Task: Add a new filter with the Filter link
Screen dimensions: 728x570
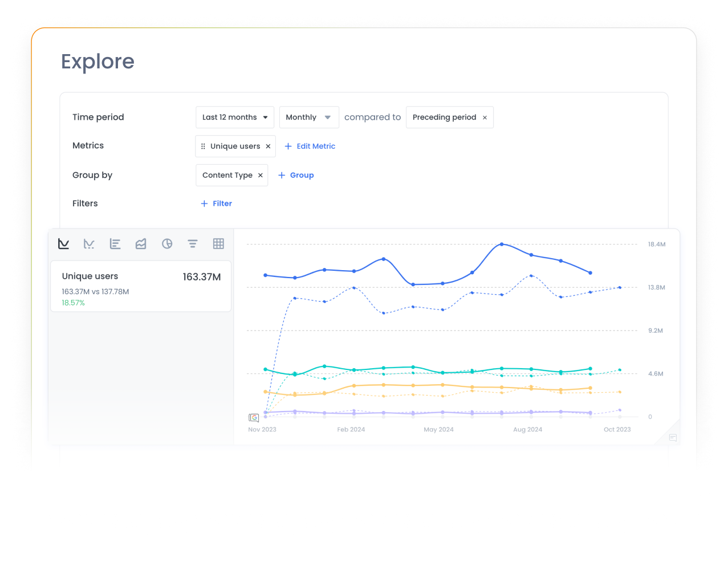Action: point(216,203)
